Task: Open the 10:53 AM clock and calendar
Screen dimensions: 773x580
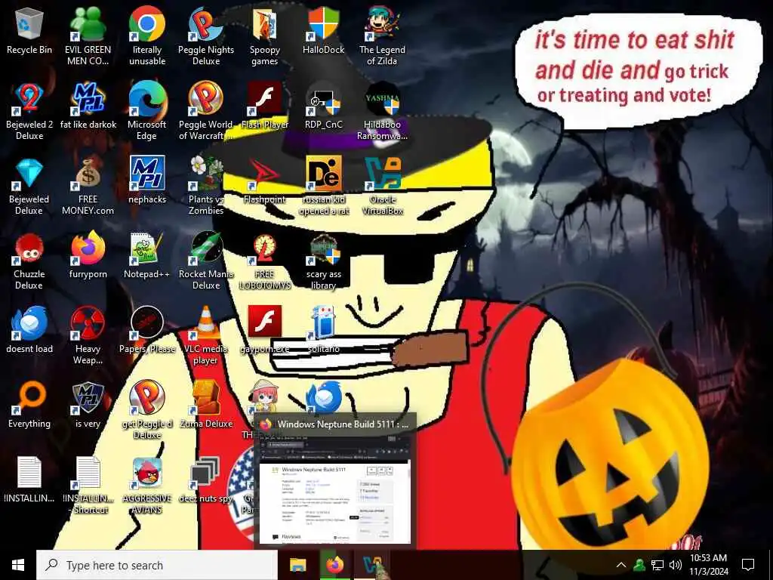Action: click(708, 565)
